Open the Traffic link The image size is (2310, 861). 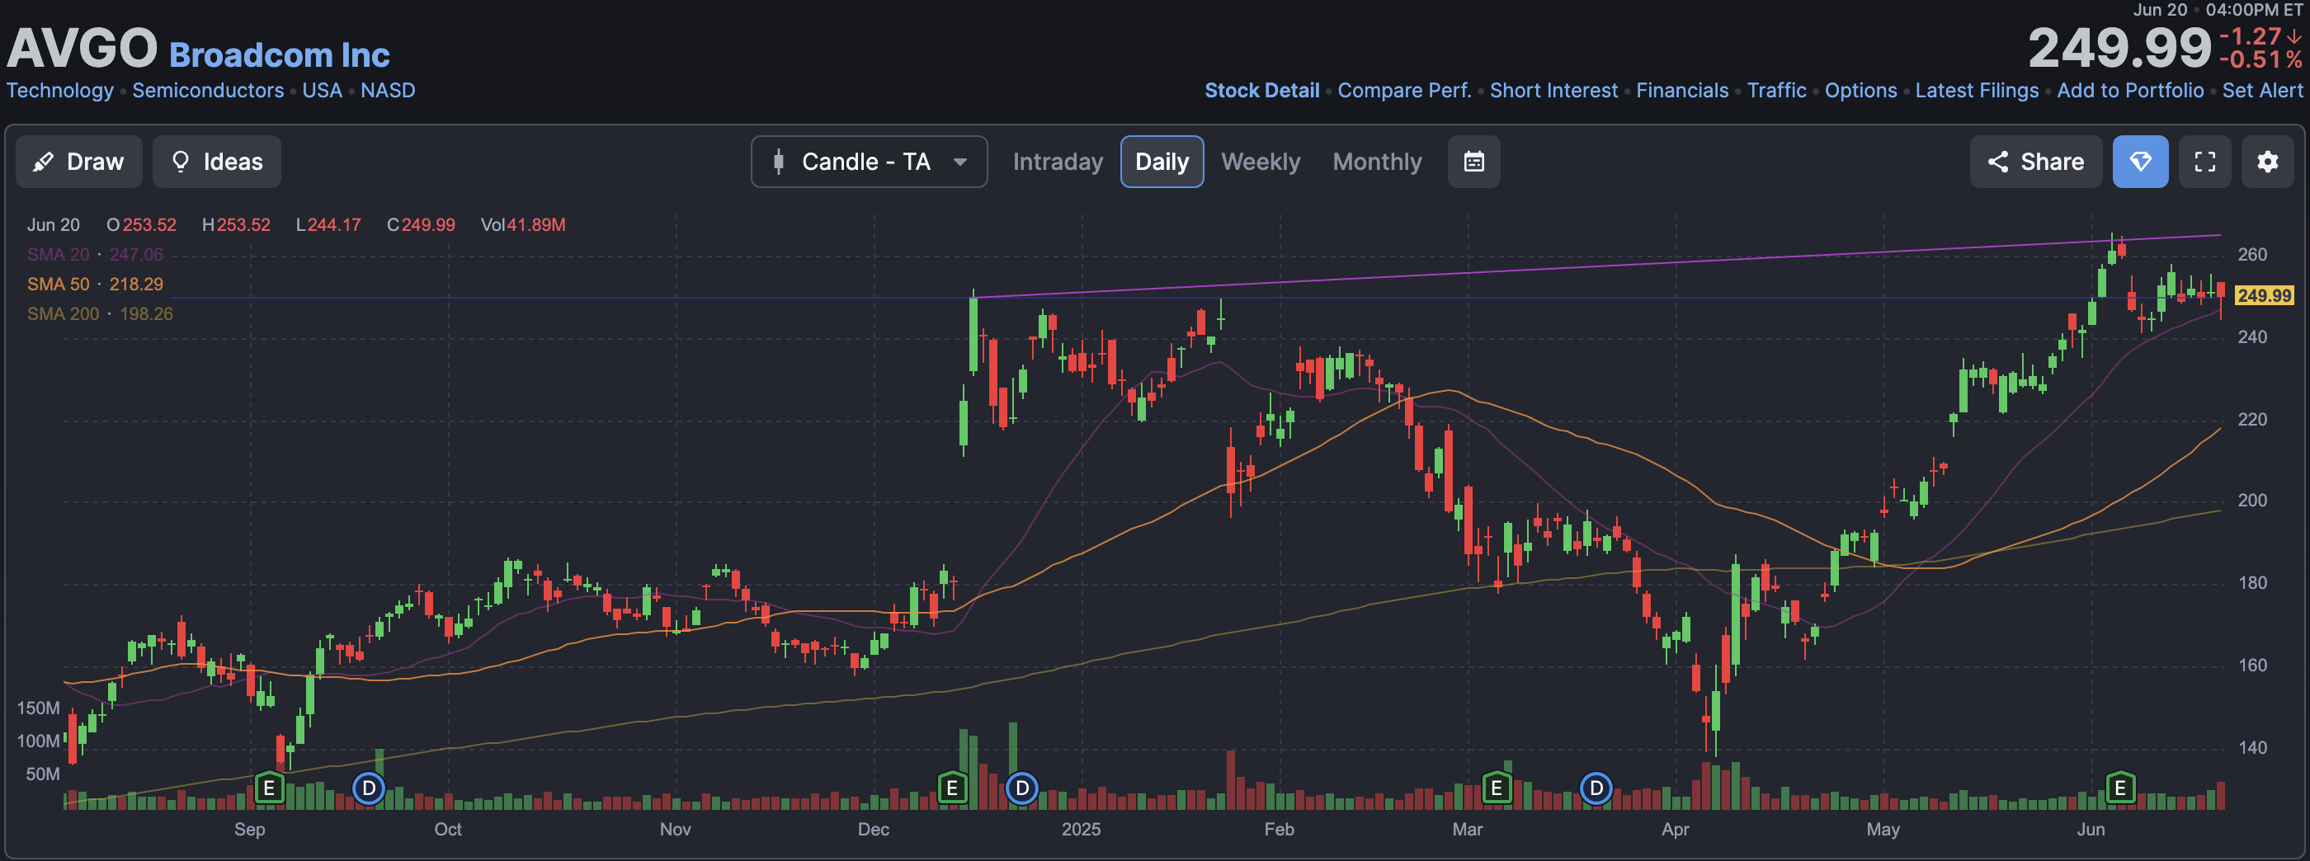1776,91
